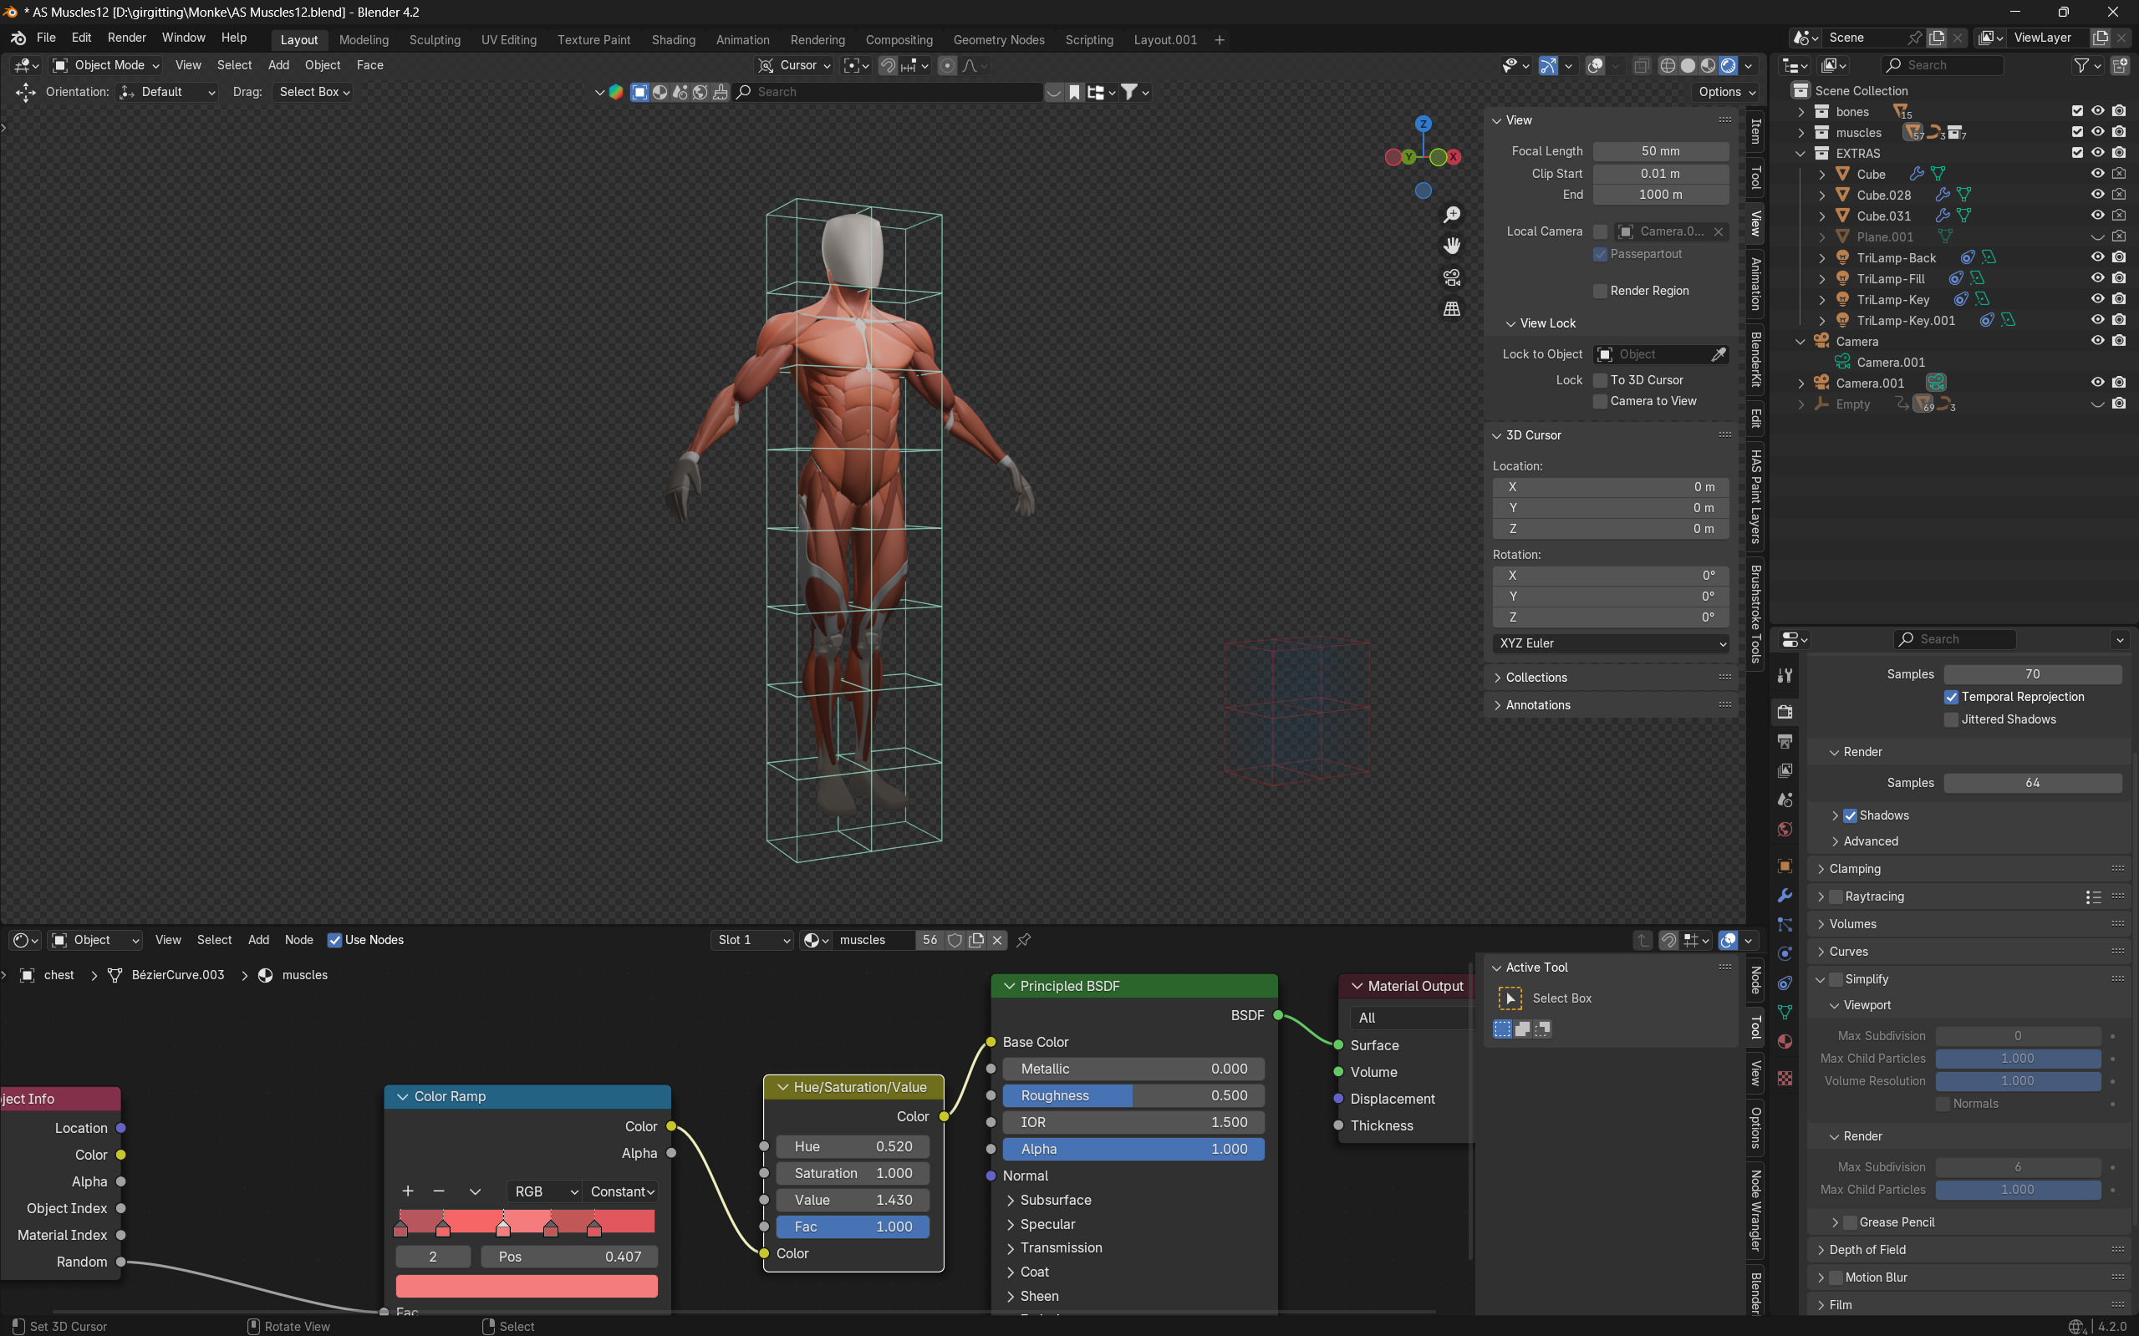Switch viewport to wireframe shading

coord(1667,65)
